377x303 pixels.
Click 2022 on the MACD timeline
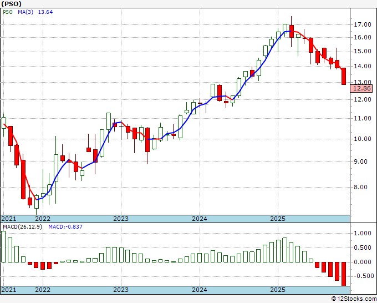(43, 290)
